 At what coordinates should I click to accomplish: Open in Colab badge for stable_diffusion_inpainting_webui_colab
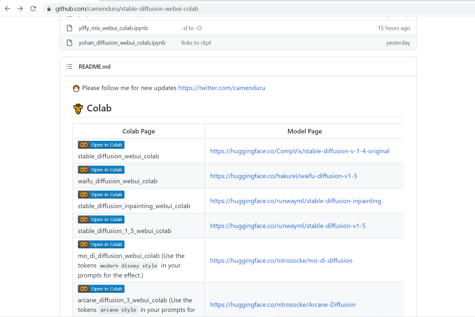101,195
